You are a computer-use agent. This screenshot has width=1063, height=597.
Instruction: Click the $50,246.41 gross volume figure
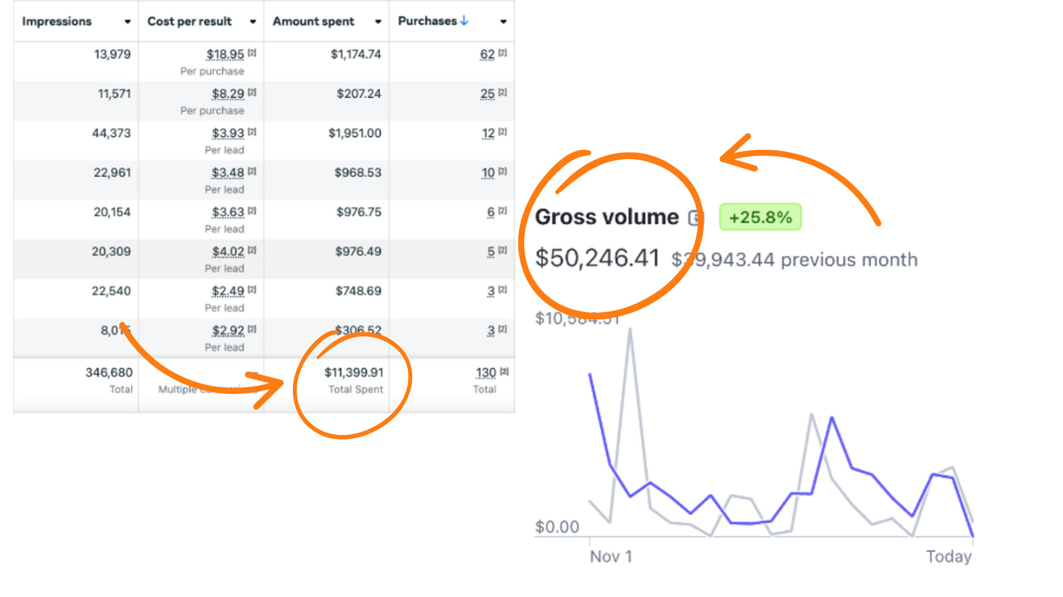click(x=597, y=258)
